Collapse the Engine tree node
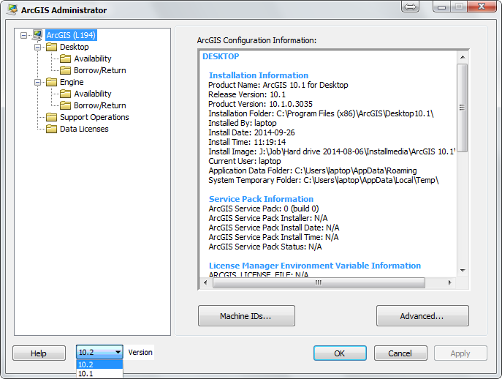502x379 pixels. pos(38,82)
